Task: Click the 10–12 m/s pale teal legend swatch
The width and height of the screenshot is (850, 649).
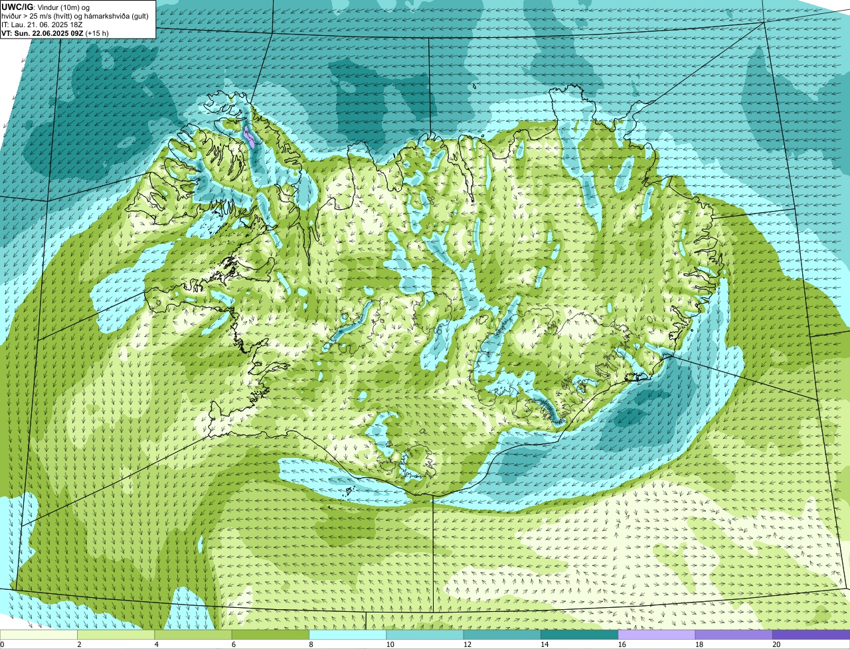Action: click(425, 634)
